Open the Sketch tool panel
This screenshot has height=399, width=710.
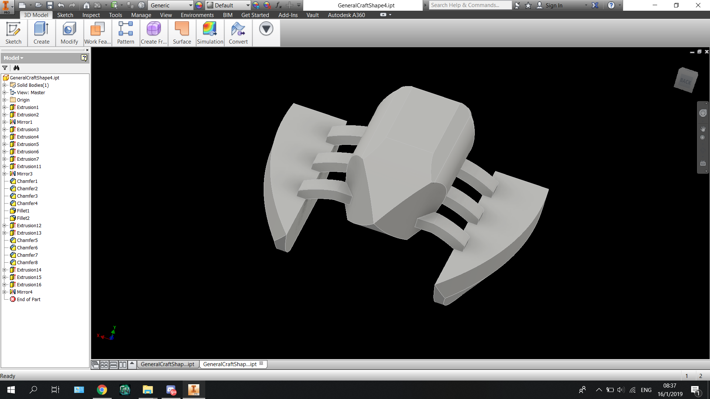tap(13, 33)
